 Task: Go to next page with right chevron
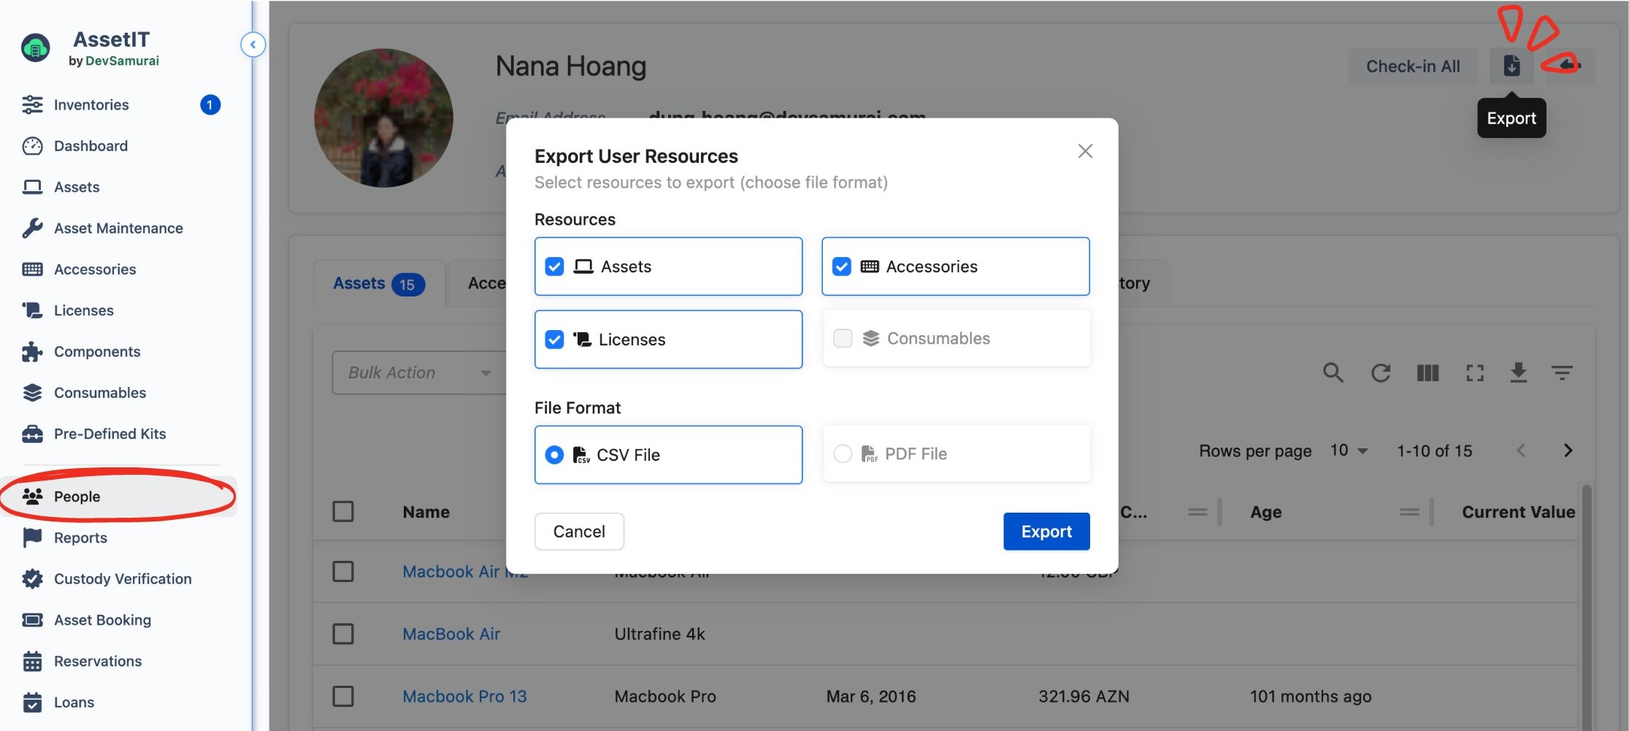point(1568,451)
